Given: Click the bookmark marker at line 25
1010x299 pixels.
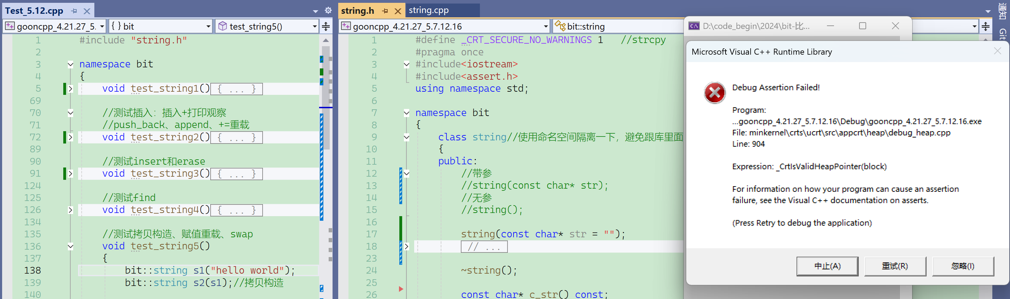Looking at the screenshot, I should coord(401,289).
